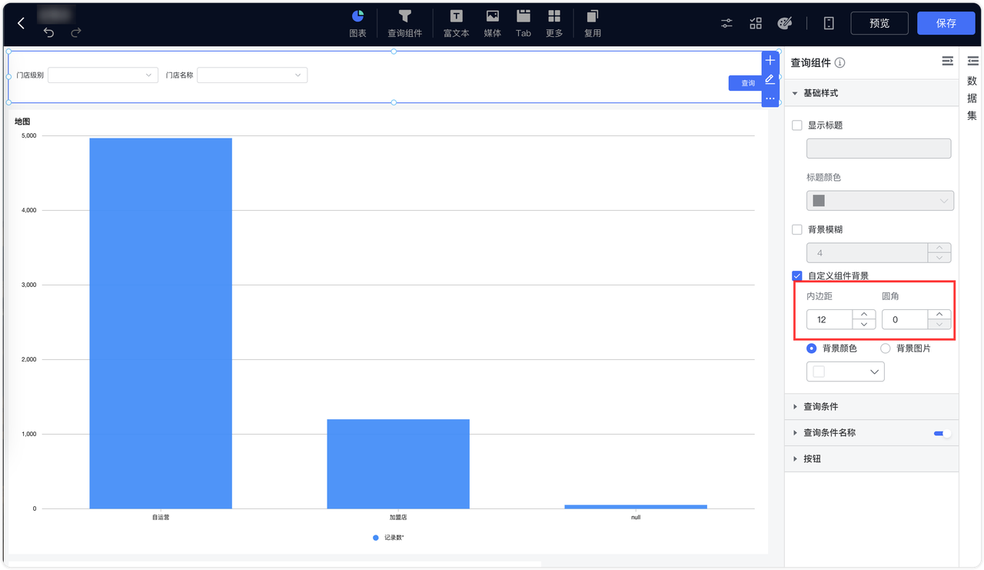Check the 背景模糊 option
984x570 pixels.
796,229
